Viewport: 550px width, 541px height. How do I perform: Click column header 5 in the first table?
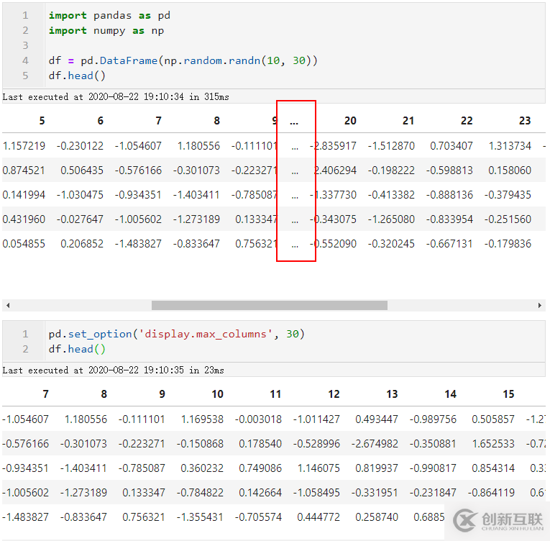click(x=42, y=121)
